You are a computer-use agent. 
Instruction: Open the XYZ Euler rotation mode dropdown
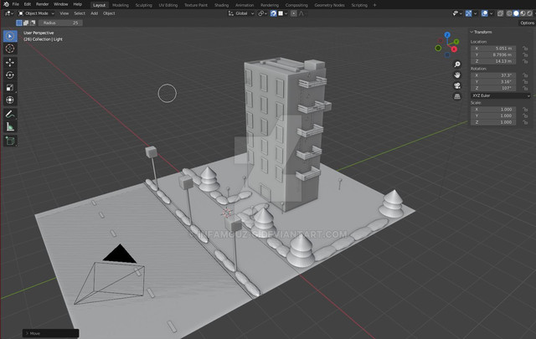coord(501,95)
